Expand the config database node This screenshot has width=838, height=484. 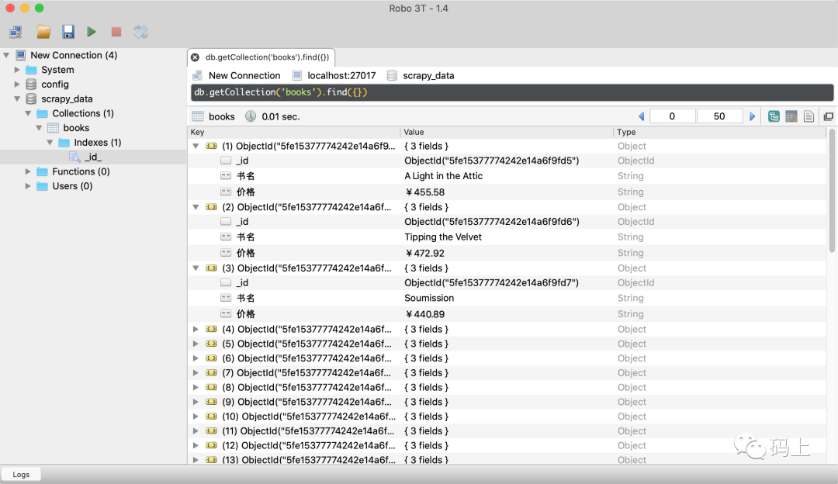17,84
